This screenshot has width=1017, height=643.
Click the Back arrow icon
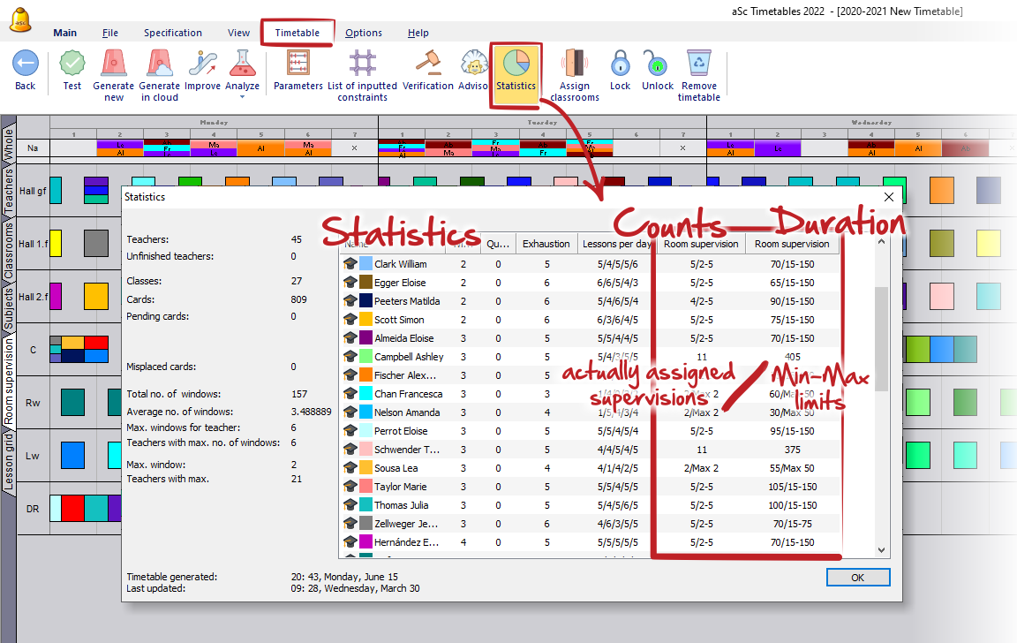(26, 64)
